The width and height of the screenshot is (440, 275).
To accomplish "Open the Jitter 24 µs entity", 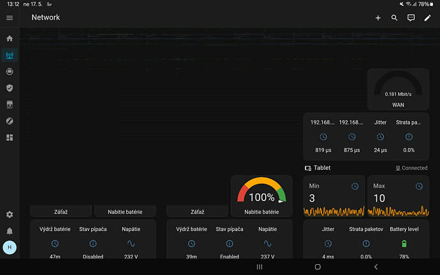I will tap(380, 137).
